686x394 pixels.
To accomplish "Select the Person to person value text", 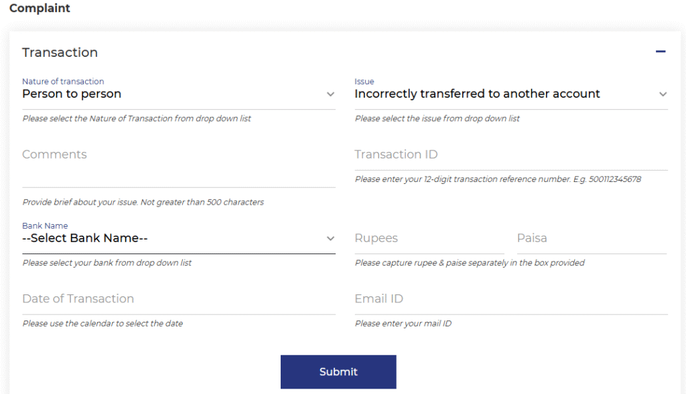I will coord(72,94).
